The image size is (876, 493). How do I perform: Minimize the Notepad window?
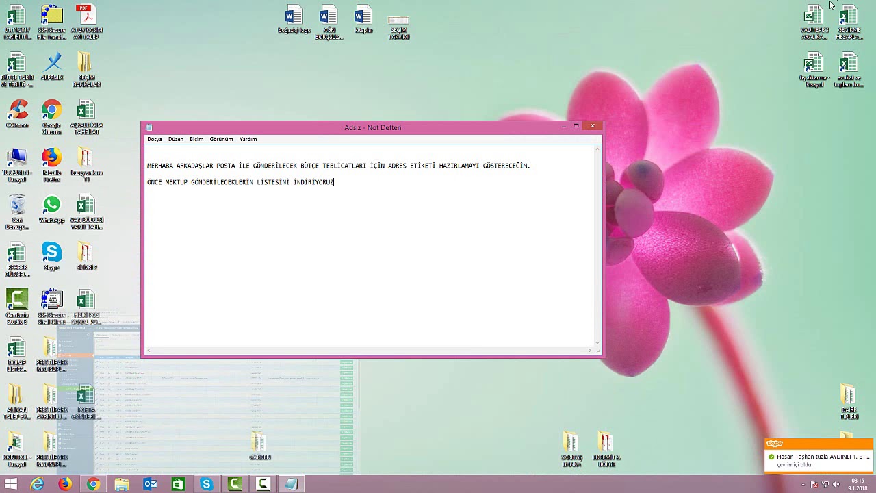coord(563,126)
